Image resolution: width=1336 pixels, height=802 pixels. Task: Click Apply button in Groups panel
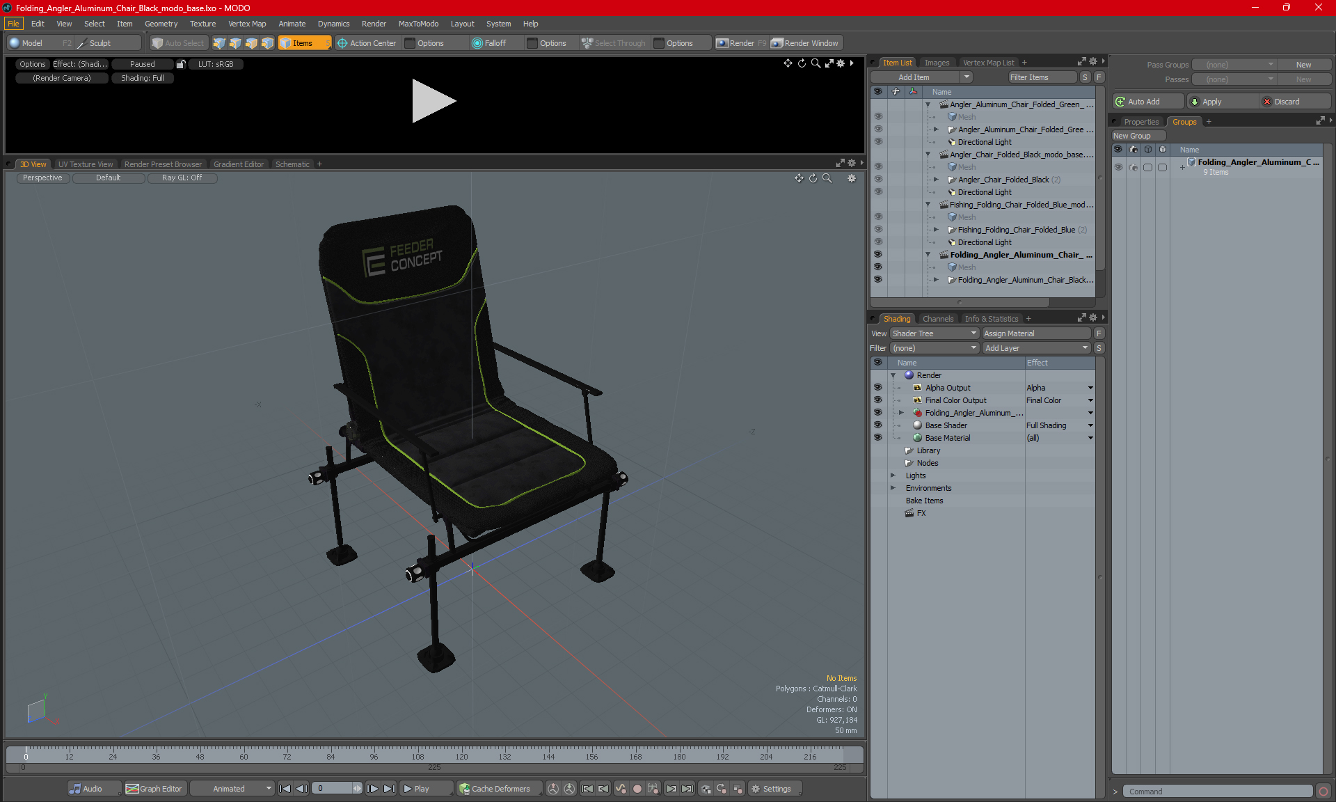[1223, 102]
